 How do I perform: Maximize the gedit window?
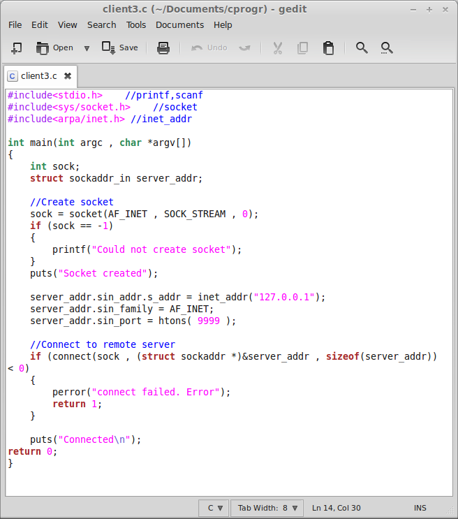[x=429, y=10]
